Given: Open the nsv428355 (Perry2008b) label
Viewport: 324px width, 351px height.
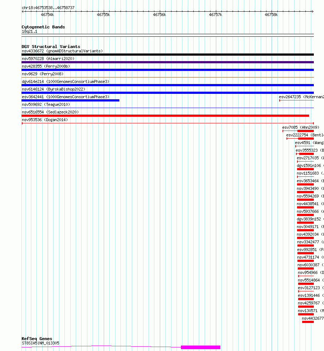Looking at the screenshot, I should pos(46,66).
